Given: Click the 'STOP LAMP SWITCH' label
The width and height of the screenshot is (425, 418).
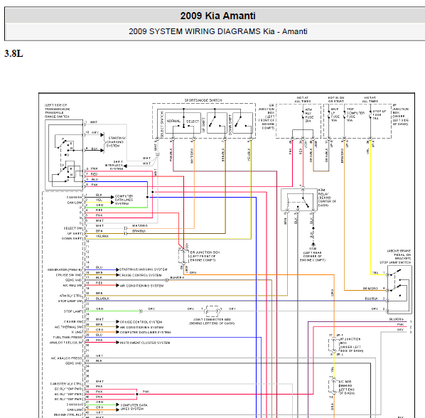Looking at the screenshot, I should click(x=395, y=262).
